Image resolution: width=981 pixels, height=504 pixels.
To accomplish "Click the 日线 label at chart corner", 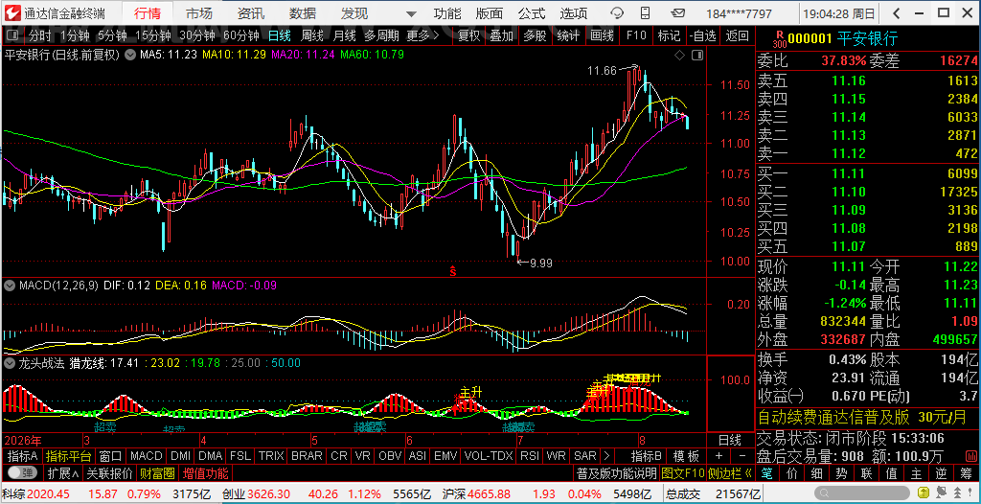I will 729,440.
